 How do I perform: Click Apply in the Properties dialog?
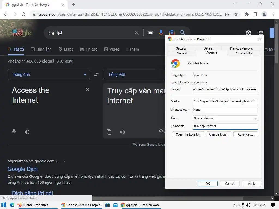(251, 184)
